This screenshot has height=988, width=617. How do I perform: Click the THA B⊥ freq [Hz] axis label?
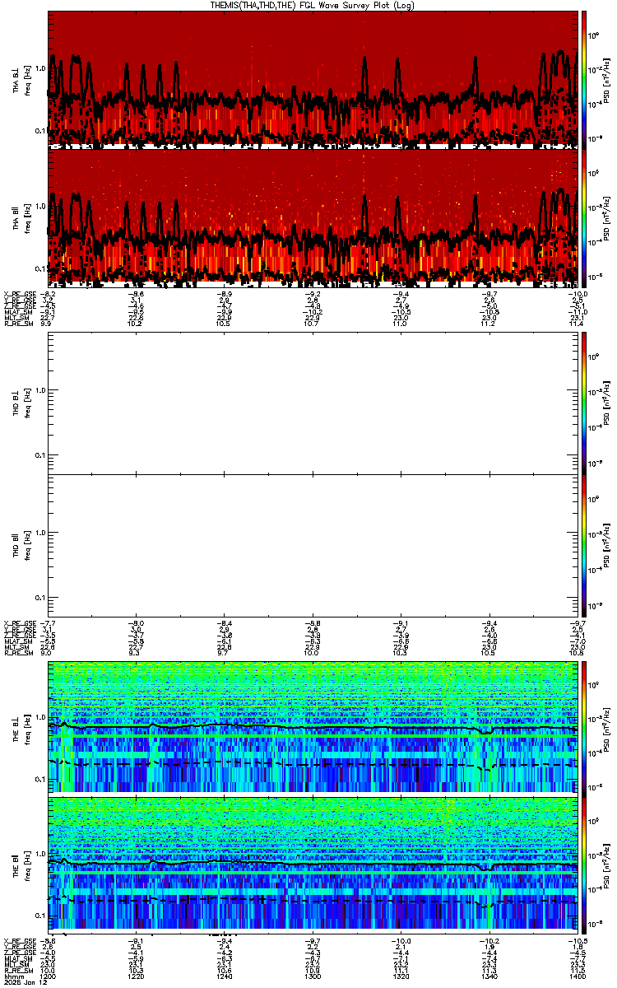[x=27, y=79]
